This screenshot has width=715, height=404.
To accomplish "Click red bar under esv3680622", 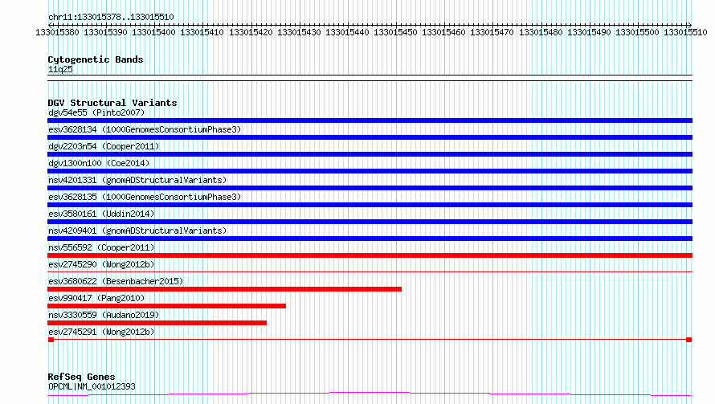I will click(x=224, y=289).
